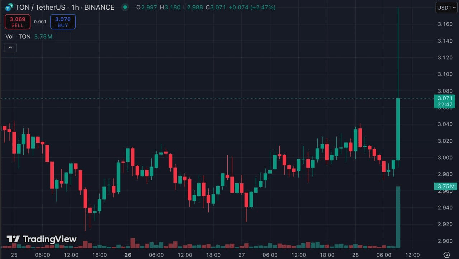459x259 pixels.
Task: Click the blue BUY 3.070 button
Action: 63,22
